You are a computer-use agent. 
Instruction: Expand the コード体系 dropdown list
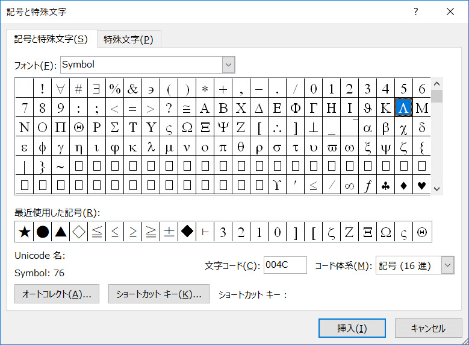coord(447,265)
